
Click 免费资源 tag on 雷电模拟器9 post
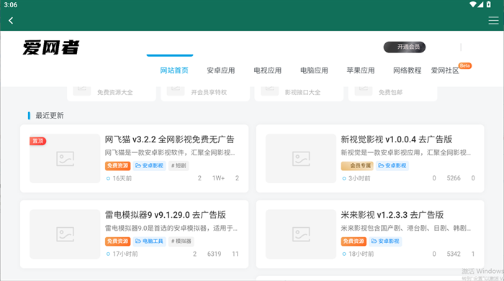pyautogui.click(x=117, y=241)
